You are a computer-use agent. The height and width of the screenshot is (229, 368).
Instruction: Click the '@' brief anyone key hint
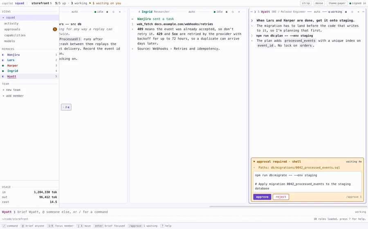pos(23,226)
